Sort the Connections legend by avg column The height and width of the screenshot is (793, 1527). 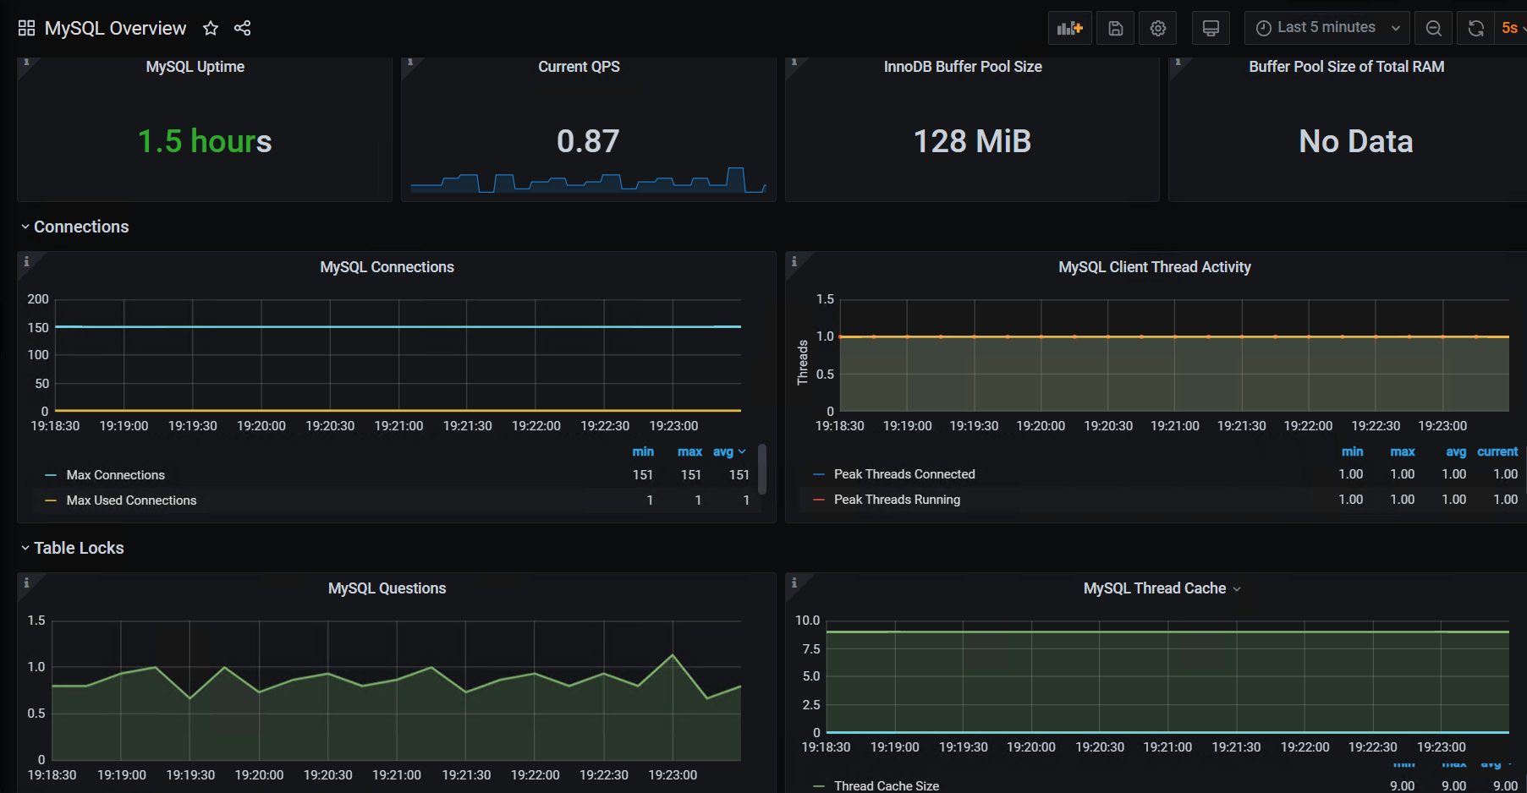[723, 451]
